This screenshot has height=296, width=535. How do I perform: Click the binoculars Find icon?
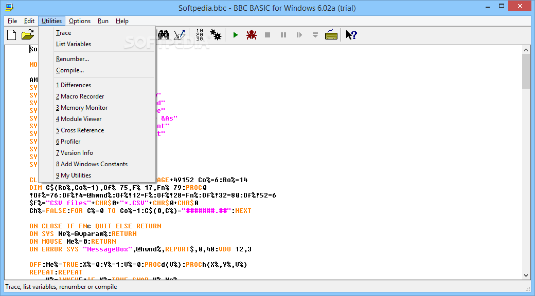pyautogui.click(x=164, y=35)
